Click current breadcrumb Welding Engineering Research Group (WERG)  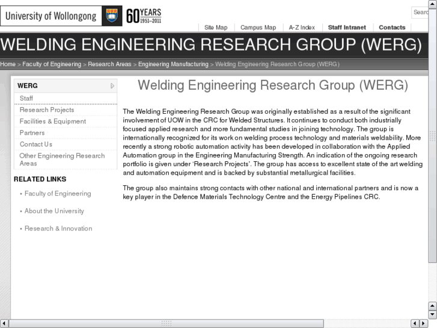click(x=277, y=64)
